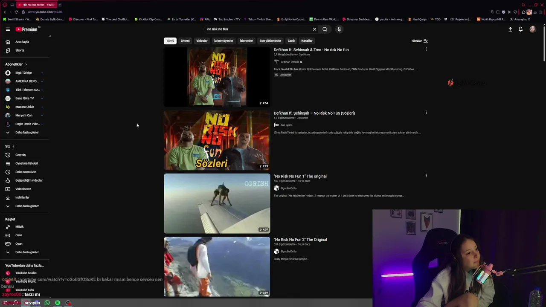This screenshot has height=307, width=546.
Task: Select the Videolar filter chip
Action: (x=202, y=41)
